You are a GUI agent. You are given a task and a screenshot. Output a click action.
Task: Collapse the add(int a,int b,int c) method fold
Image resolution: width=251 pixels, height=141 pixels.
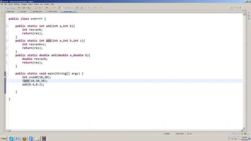(7, 41)
